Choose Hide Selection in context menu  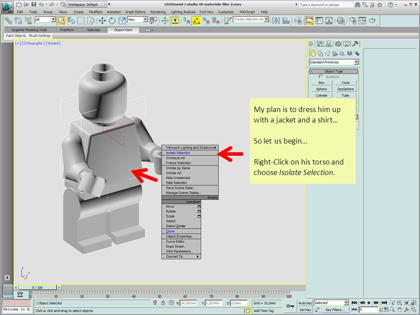(x=190, y=183)
